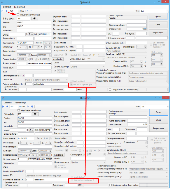Toggle Min. plaća u prošloj god. in upper window
171x189 pixels.
(71, 85)
